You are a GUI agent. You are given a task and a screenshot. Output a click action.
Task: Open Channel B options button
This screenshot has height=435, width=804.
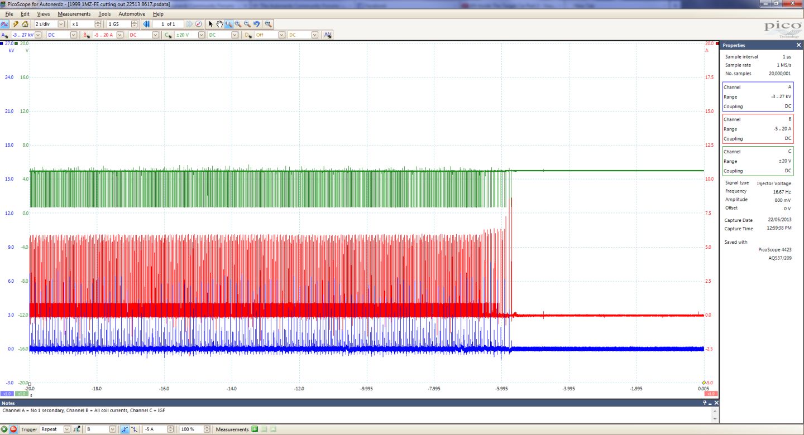pyautogui.click(x=86, y=35)
